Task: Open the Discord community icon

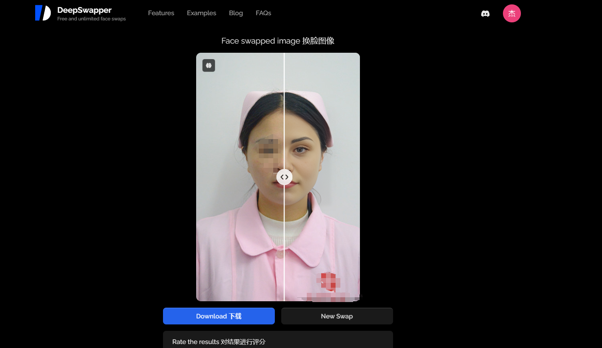Action: point(485,14)
